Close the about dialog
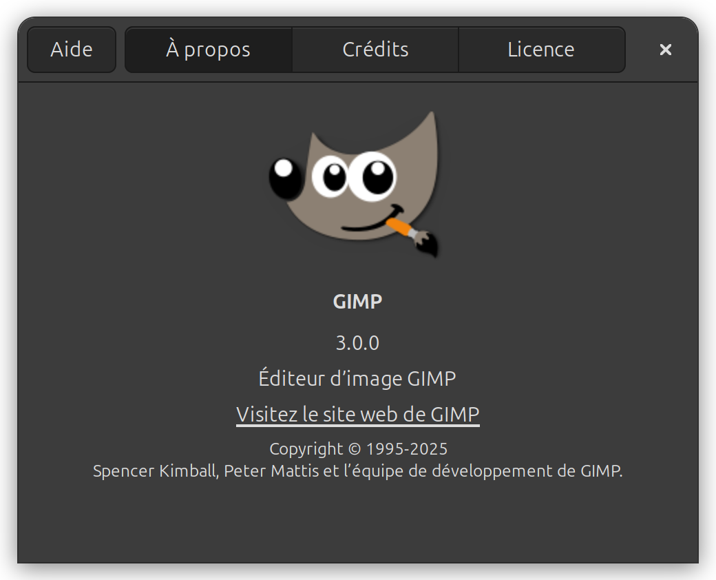The width and height of the screenshot is (716, 580). 665,50
